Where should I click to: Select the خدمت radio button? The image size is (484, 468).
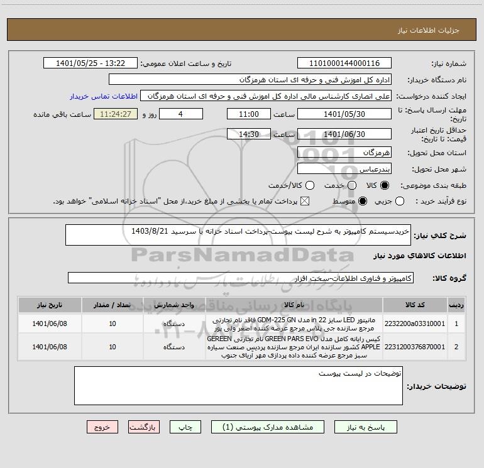click(x=352, y=185)
